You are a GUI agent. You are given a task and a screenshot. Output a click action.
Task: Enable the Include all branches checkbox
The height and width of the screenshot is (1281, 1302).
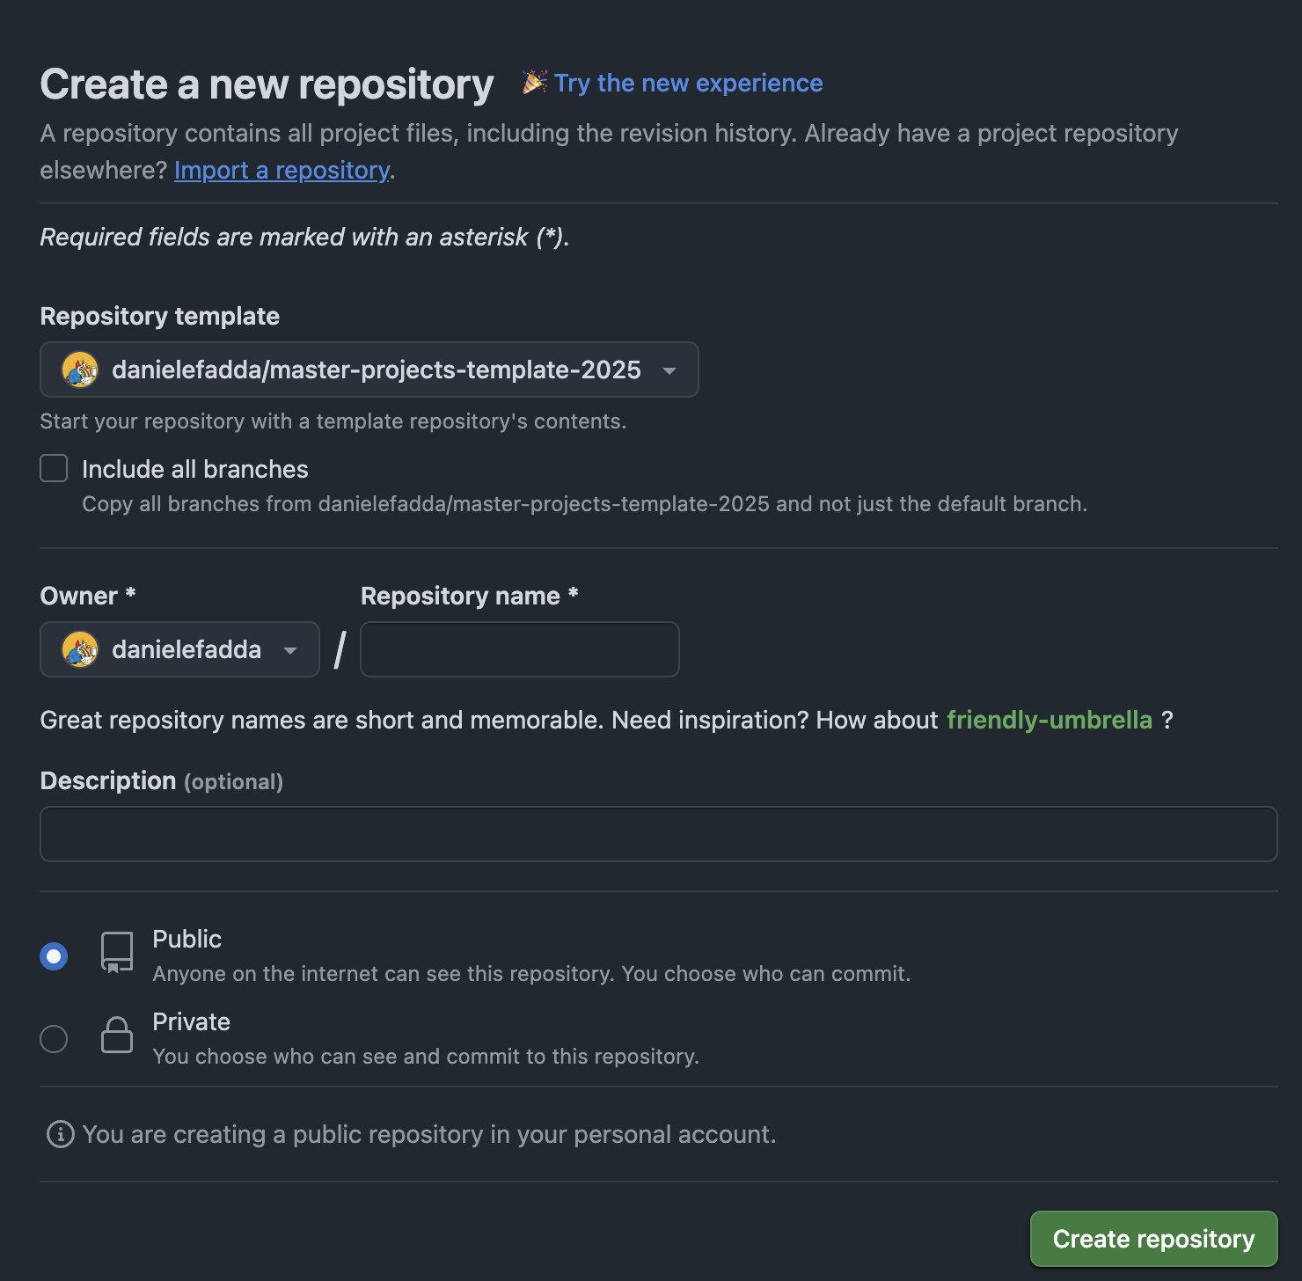click(x=54, y=469)
